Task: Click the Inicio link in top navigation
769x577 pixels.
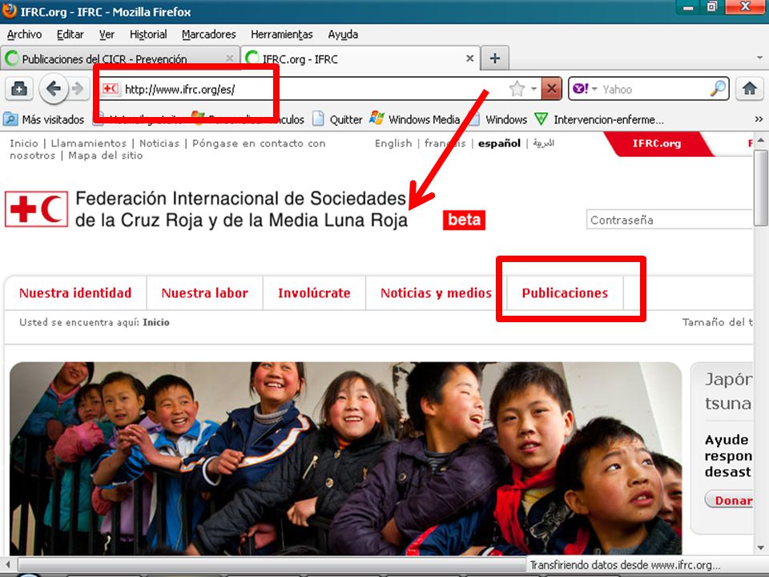Action: click(x=23, y=143)
